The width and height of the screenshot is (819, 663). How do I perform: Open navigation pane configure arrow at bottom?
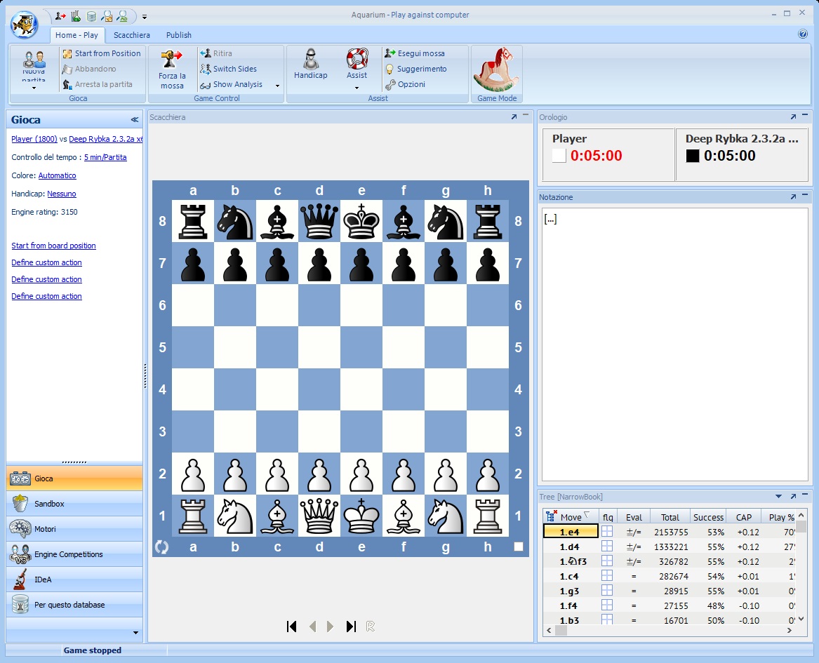coord(136,633)
